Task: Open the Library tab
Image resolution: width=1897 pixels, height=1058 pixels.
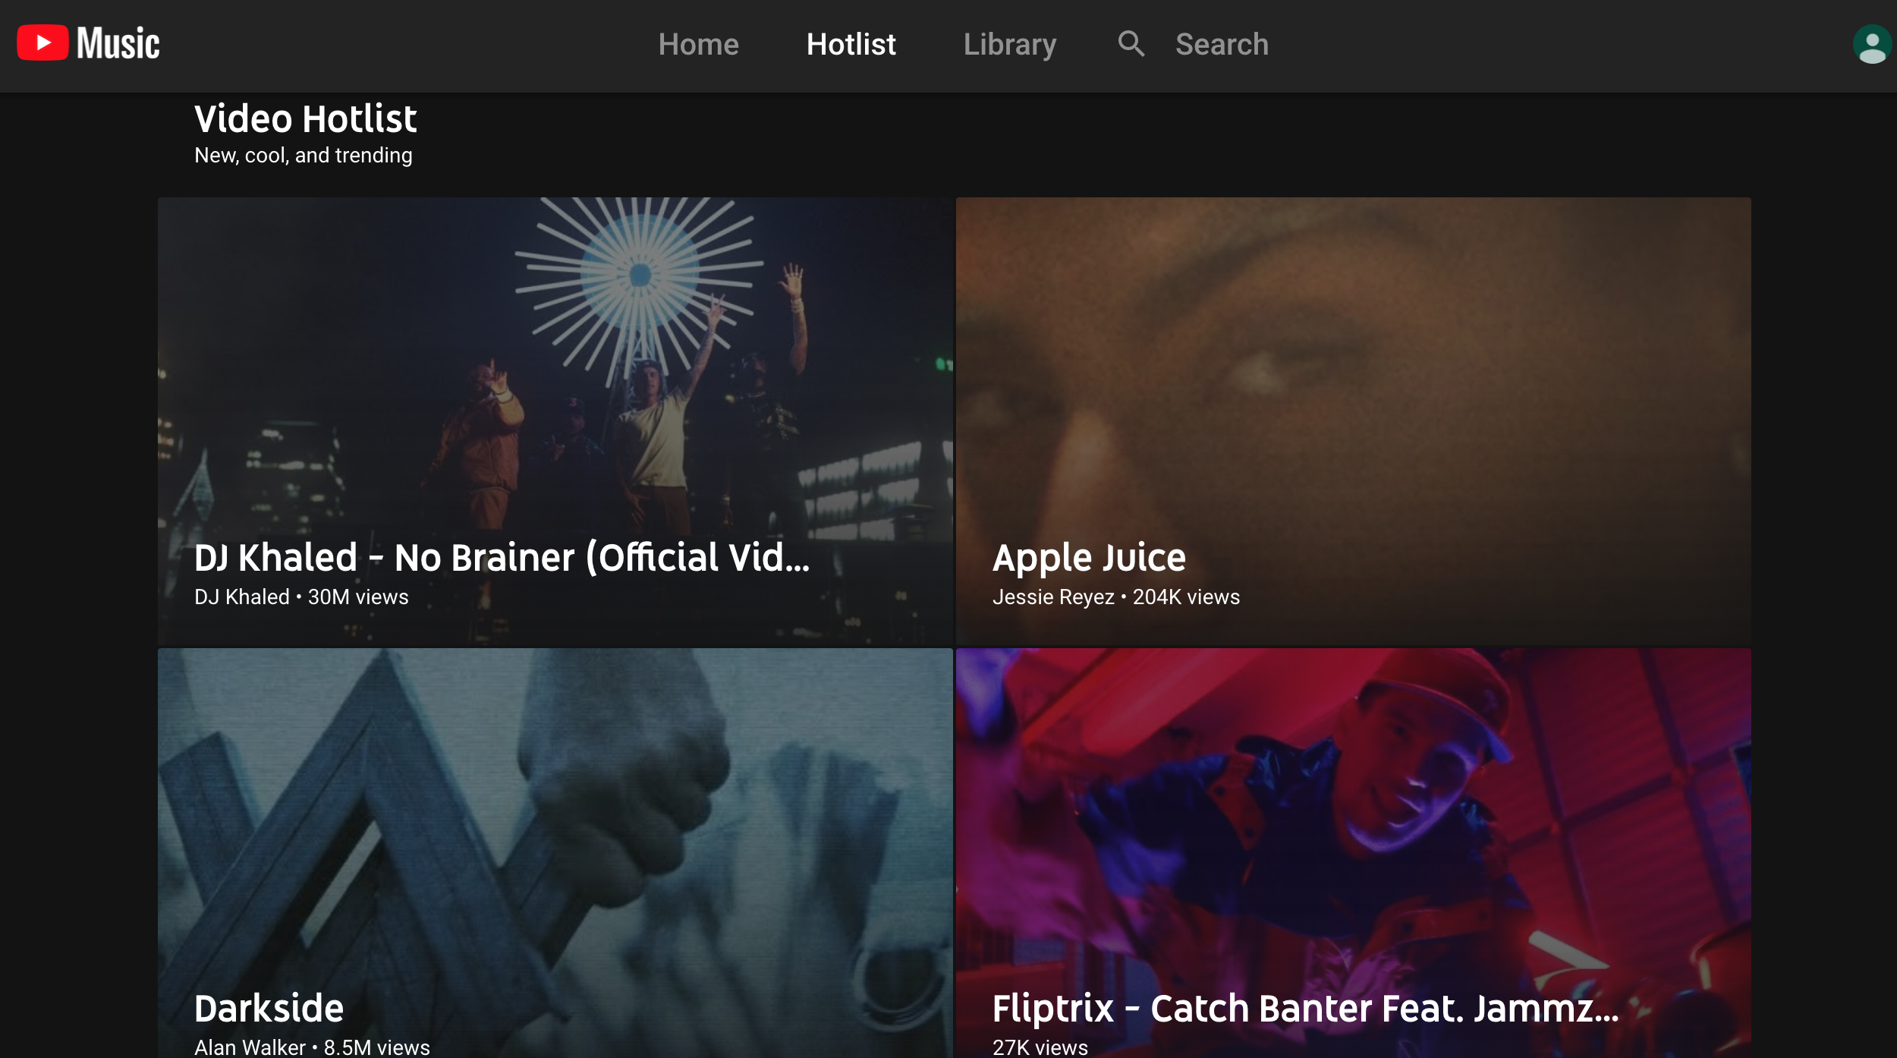Action: coord(1009,45)
